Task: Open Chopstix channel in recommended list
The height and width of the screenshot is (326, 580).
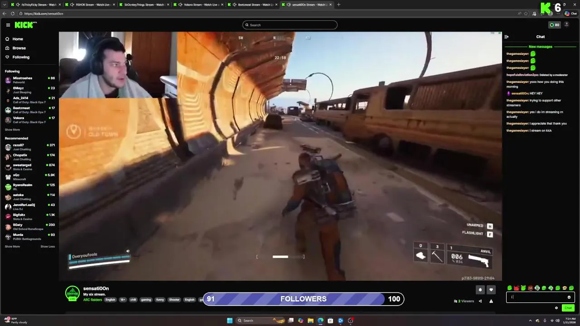Action: click(x=29, y=157)
